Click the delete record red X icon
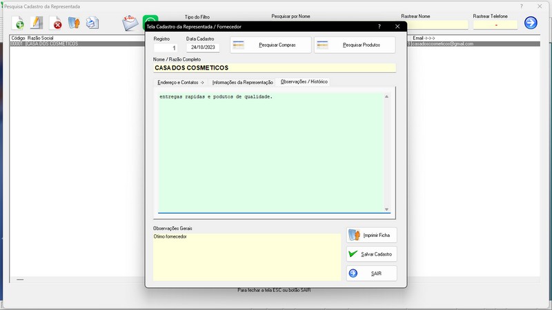Screen dimensions: 552x310 click(56, 23)
